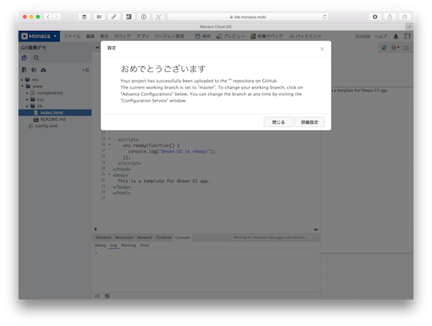
Task: Open the file tree options list menu
Action: (x=86, y=70)
